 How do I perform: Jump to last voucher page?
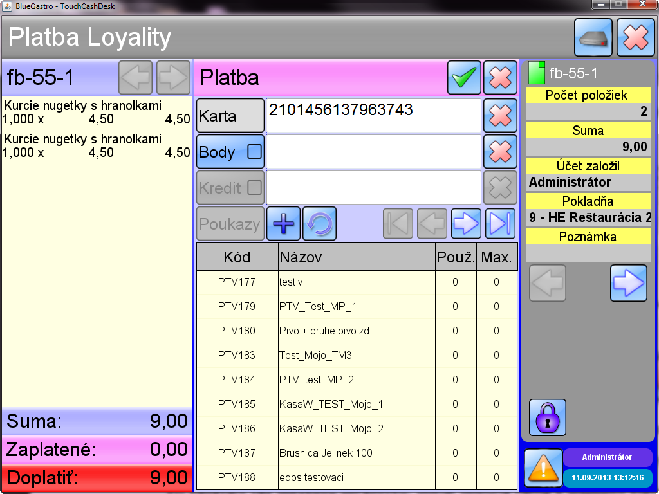pos(500,224)
